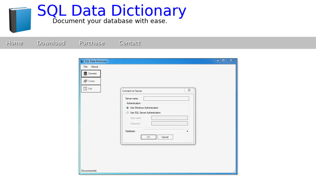316x177 pixels.
Task: Expand the Database dropdown arrow
Action: point(187,131)
